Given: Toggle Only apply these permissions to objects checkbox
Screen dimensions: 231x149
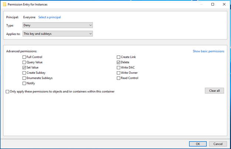Looking at the screenshot, I should pos(7,91).
